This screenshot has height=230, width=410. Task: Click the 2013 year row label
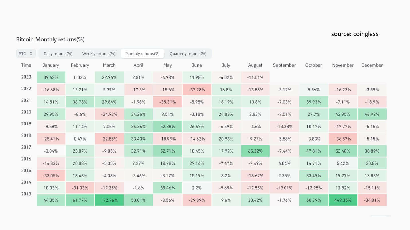tap(26, 194)
